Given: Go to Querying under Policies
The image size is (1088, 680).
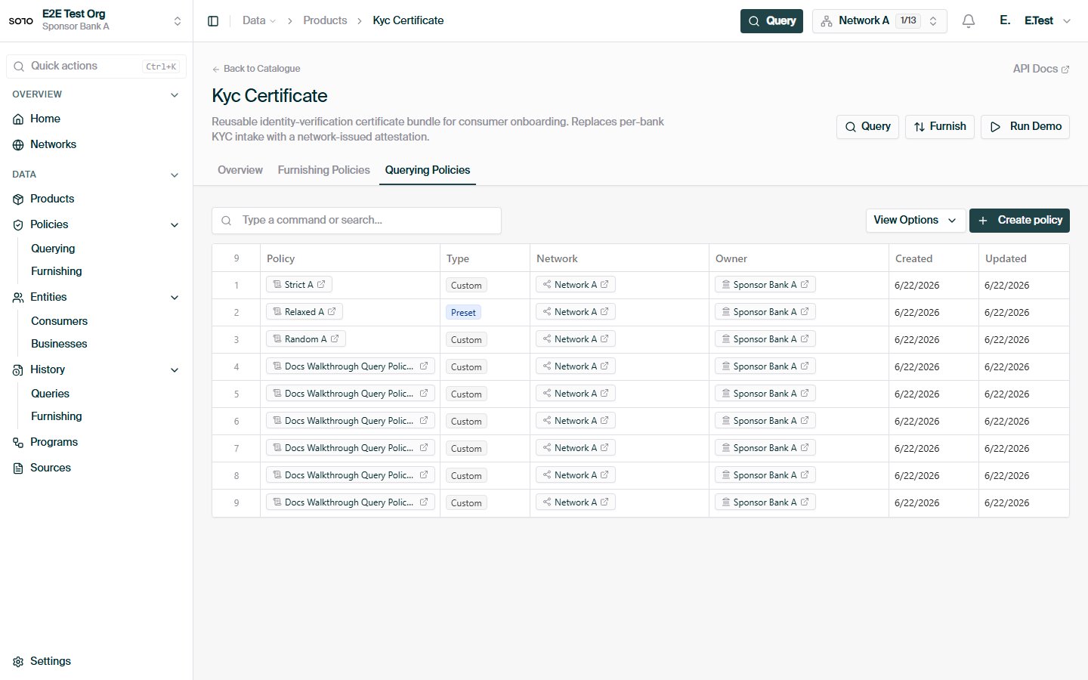Looking at the screenshot, I should [x=53, y=249].
